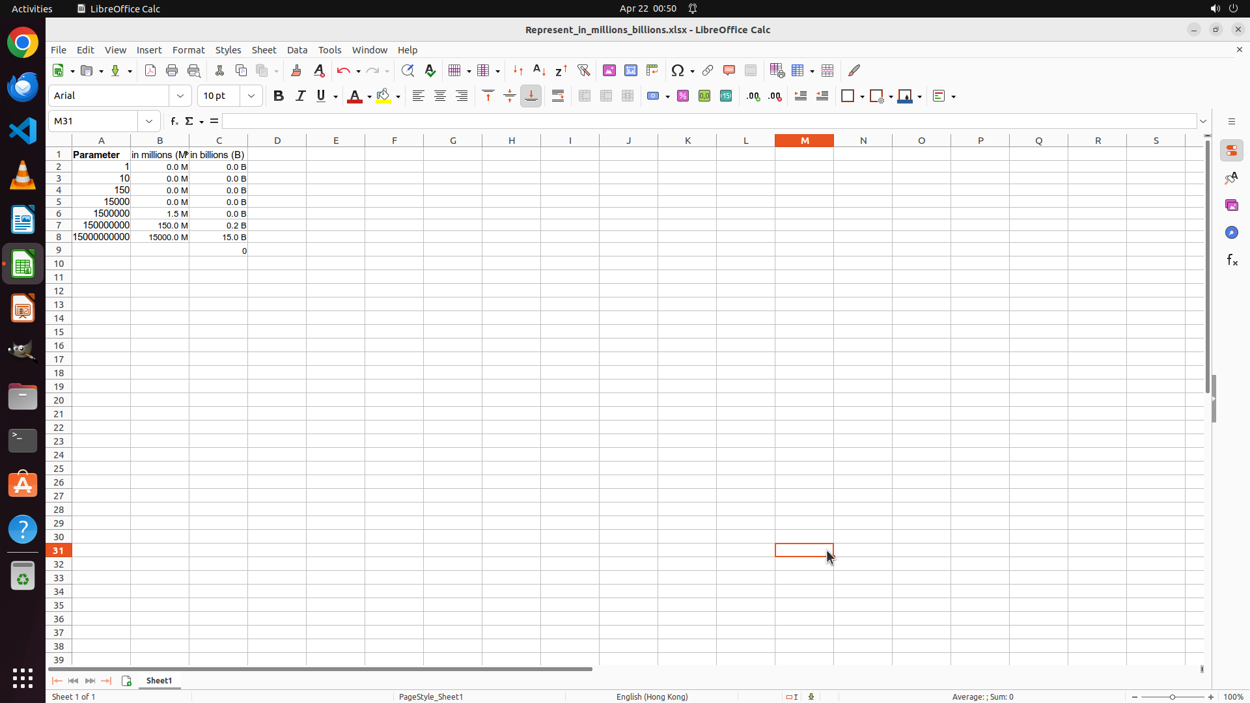Click the Clone Formatting paintbrush icon
This screenshot has width=1250, height=703.
point(296,70)
